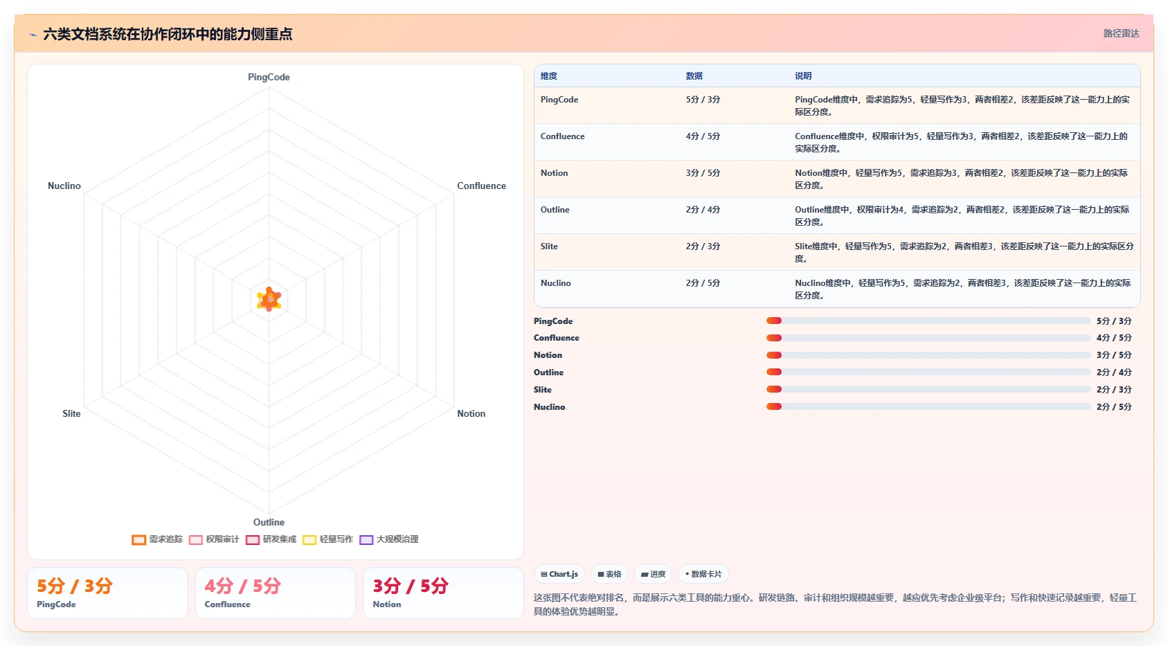The height and width of the screenshot is (646, 1168).
Task: Click the Confluence axis label on the radar
Action: pos(481,186)
